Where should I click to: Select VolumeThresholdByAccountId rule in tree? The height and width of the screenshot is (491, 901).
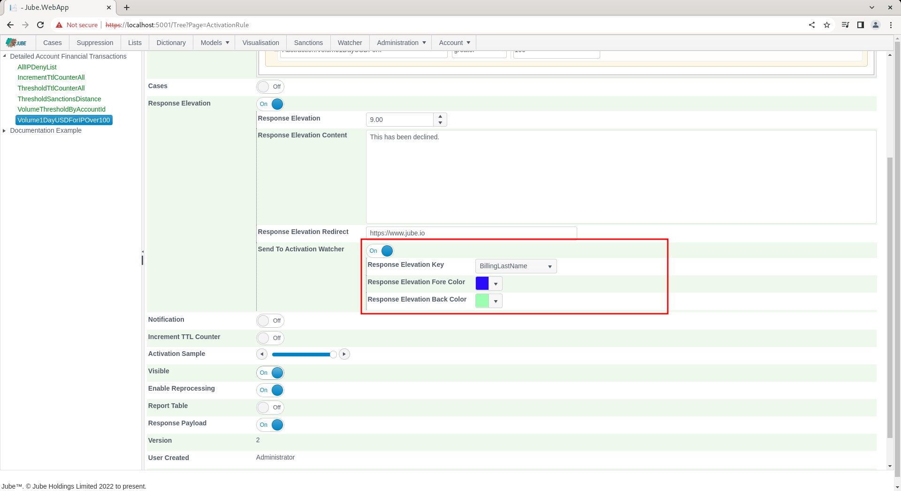[61, 109]
